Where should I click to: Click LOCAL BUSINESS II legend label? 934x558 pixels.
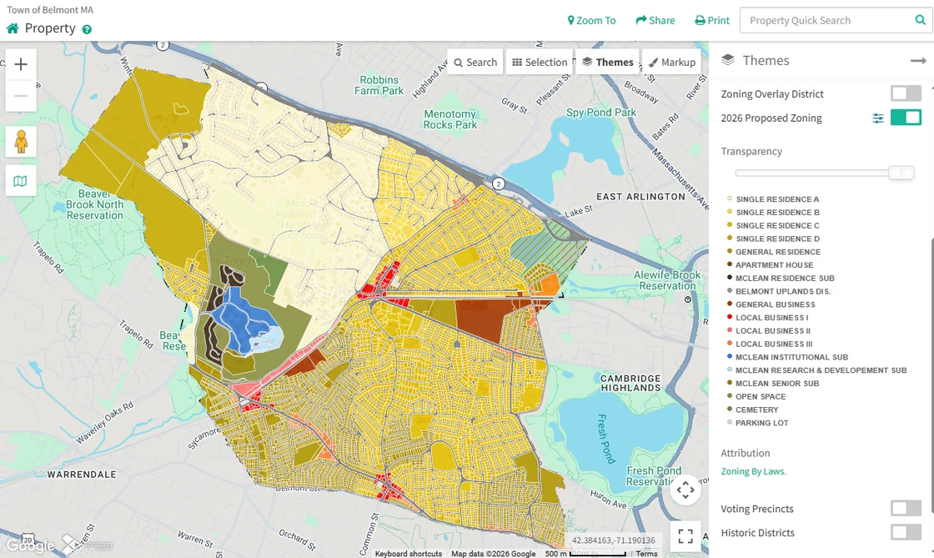[773, 330]
